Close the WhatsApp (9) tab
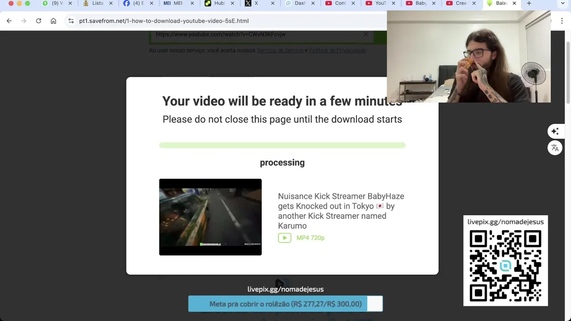The height and width of the screenshot is (321, 571). (x=70, y=3)
